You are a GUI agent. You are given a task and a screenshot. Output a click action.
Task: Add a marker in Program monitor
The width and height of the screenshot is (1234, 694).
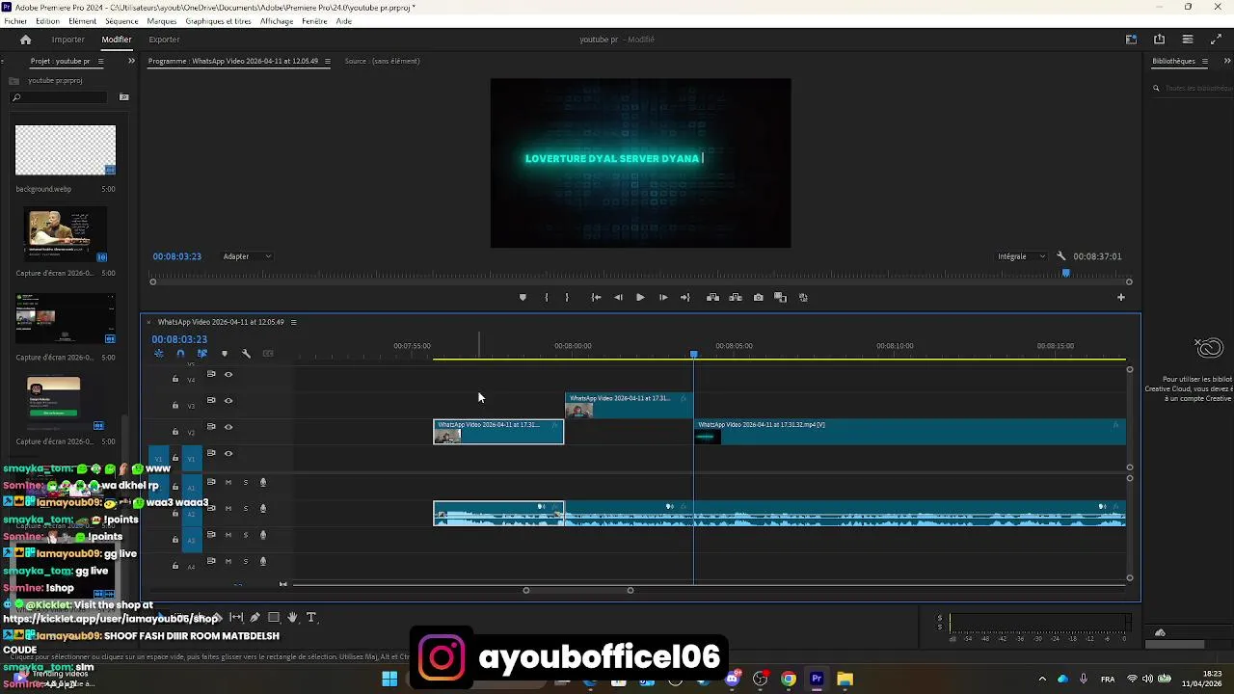click(x=523, y=297)
